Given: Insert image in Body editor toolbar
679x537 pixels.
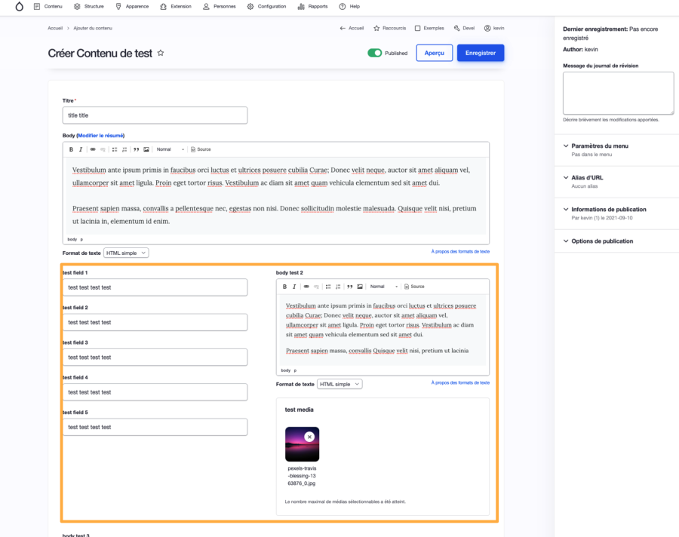Looking at the screenshot, I should pyautogui.click(x=146, y=149).
